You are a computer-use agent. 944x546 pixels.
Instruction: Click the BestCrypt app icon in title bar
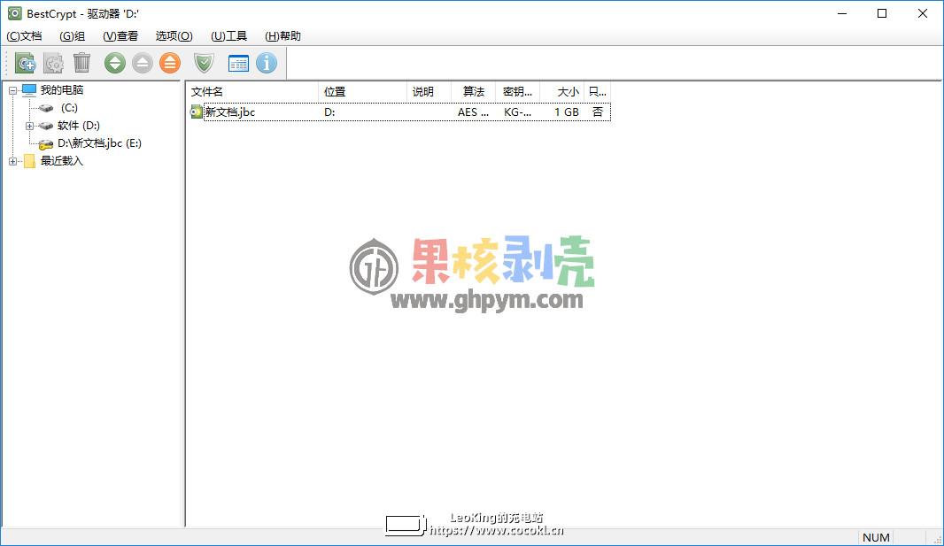[x=14, y=13]
